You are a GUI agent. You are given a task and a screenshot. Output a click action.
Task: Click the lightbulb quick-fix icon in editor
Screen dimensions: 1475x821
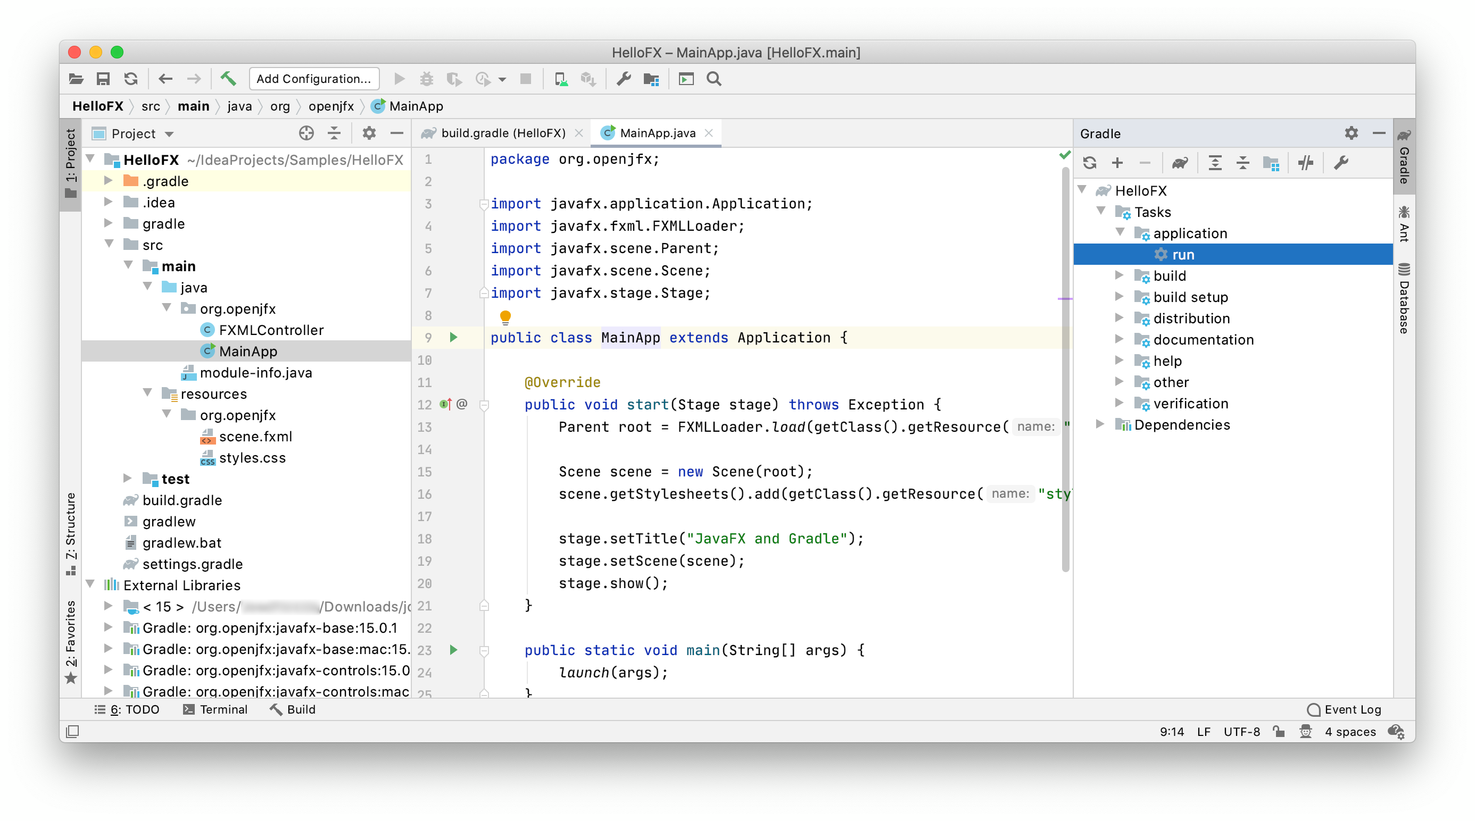click(505, 316)
